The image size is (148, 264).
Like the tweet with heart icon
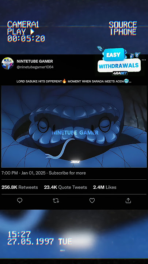pyautogui.click(x=92, y=200)
